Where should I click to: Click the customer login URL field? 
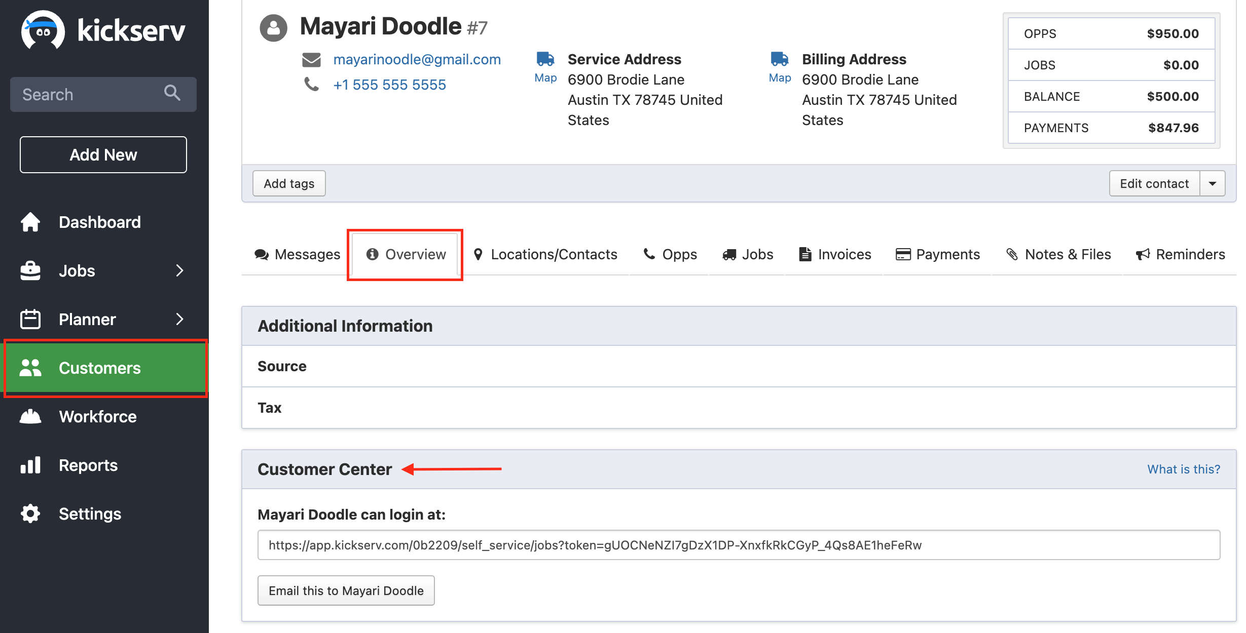(x=738, y=545)
